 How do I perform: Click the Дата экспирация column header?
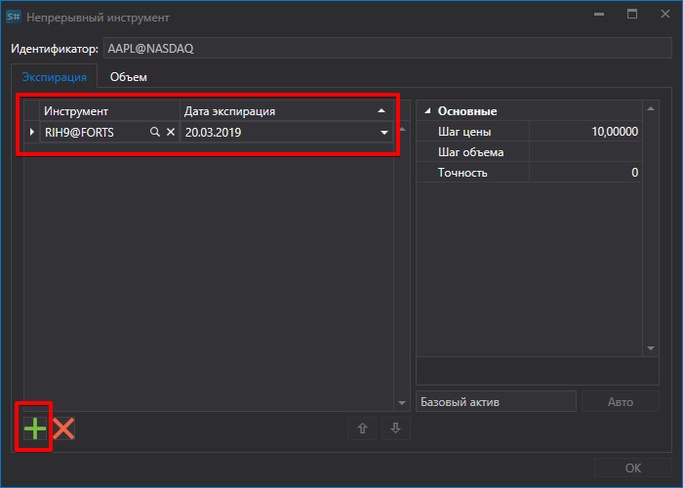pos(287,111)
